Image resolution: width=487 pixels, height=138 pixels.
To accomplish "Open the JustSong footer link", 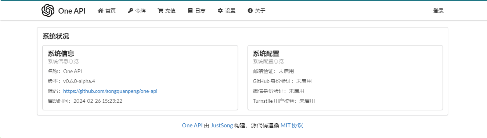I will click(222, 126).
